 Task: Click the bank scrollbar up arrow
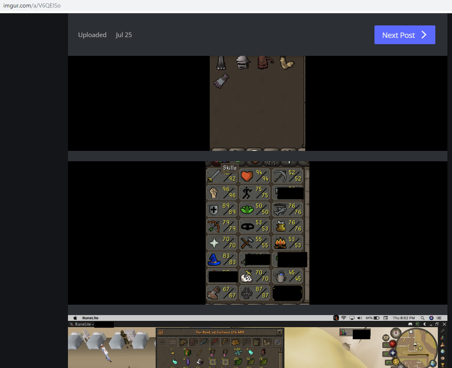point(281,350)
